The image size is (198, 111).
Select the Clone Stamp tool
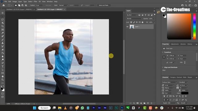tap(2, 43)
